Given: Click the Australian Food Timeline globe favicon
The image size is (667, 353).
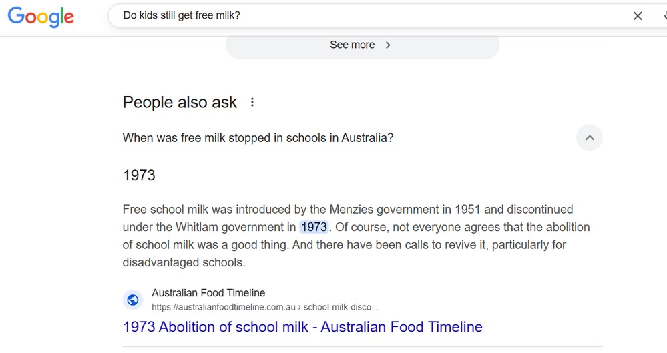Looking at the screenshot, I should click(133, 300).
